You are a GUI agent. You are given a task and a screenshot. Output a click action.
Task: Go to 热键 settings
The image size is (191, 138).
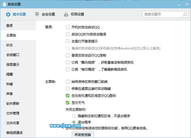pos(18,84)
